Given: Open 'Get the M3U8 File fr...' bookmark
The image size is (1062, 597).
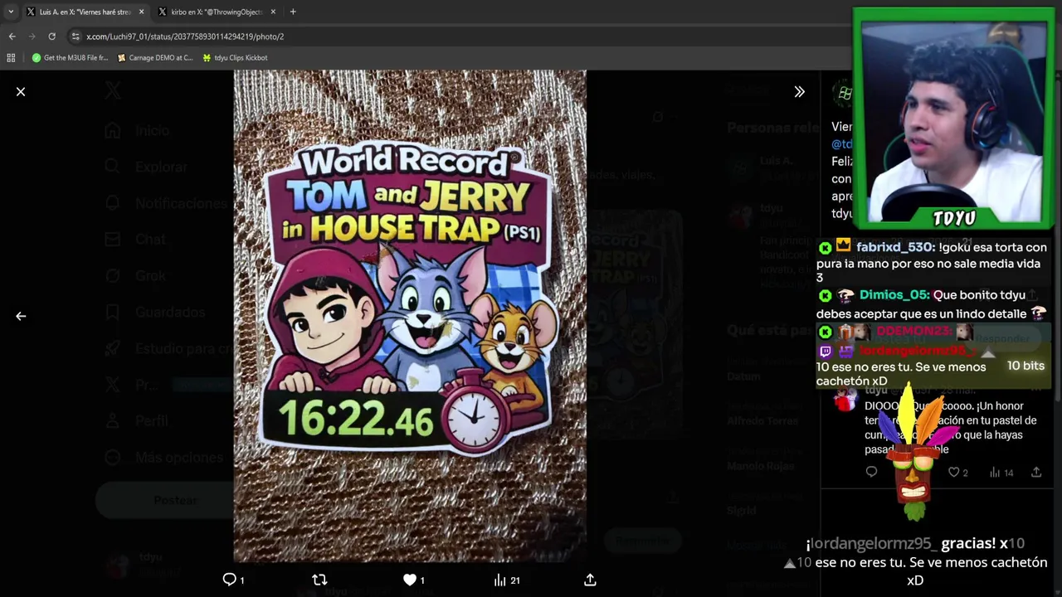Looking at the screenshot, I should [70, 57].
